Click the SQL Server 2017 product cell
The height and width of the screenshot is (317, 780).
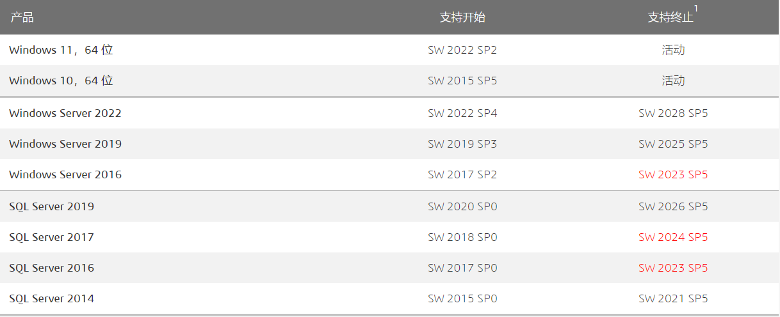(x=52, y=237)
